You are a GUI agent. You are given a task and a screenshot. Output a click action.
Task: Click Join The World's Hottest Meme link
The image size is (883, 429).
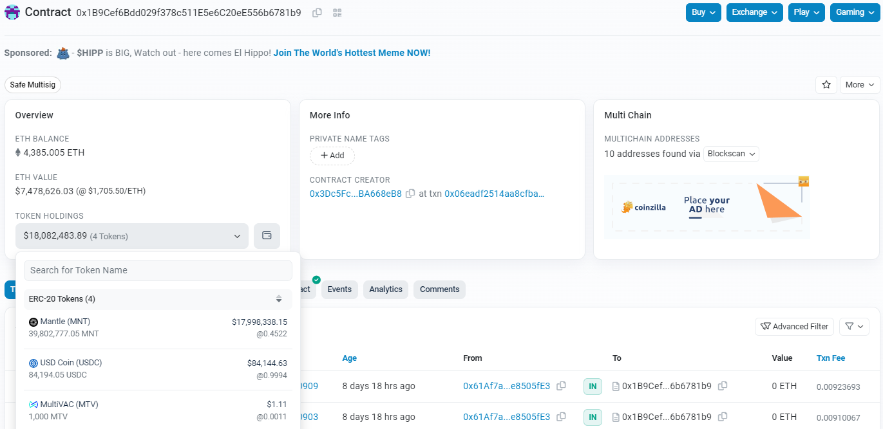352,53
